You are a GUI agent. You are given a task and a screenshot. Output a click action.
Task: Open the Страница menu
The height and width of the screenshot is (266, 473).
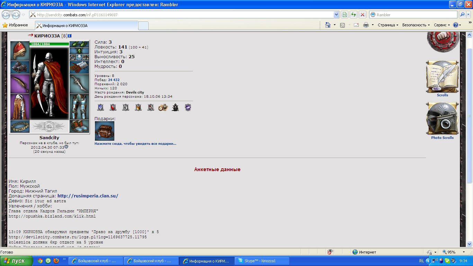[388, 25]
